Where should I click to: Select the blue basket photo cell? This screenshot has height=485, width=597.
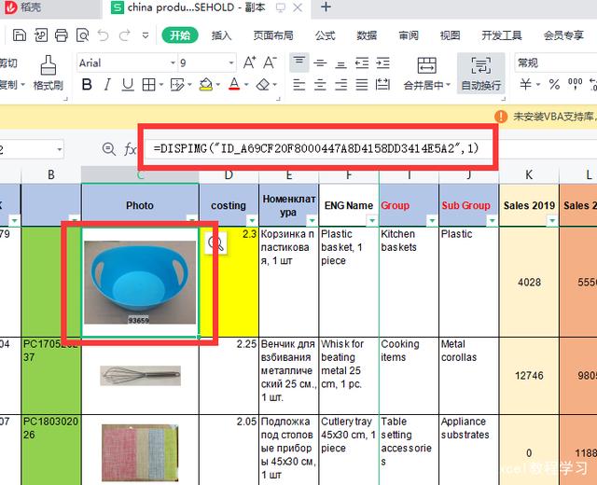click(140, 282)
